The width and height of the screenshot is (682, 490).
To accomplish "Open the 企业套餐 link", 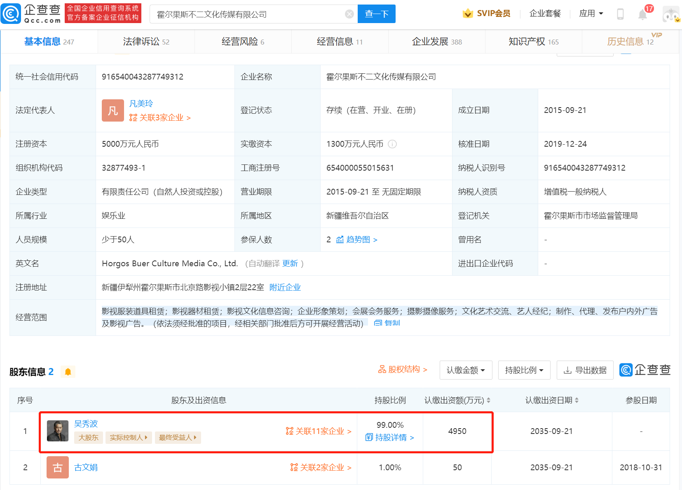I will 545,14.
